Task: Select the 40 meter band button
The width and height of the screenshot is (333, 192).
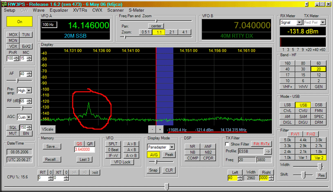Action: [287, 69]
